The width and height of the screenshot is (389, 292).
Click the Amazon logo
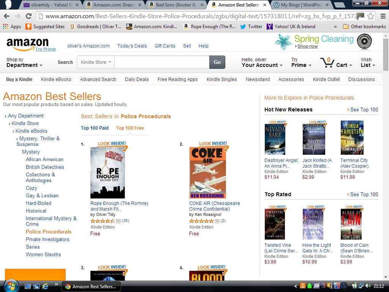coord(27,44)
